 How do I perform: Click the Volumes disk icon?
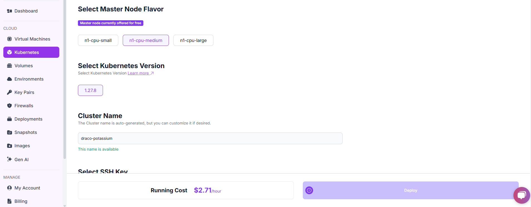[9, 66]
